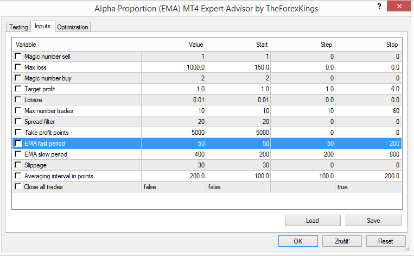Viewport: 414px width, 256px height.
Task: Tick the Max number trades checkbox
Action: (18, 110)
